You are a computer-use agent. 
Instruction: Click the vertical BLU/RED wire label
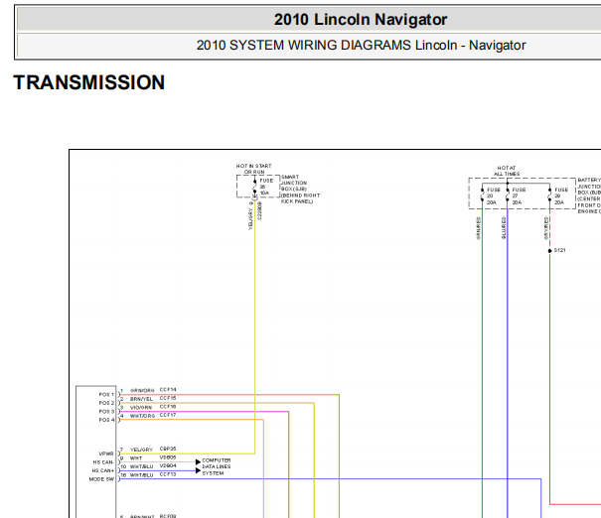504,228
